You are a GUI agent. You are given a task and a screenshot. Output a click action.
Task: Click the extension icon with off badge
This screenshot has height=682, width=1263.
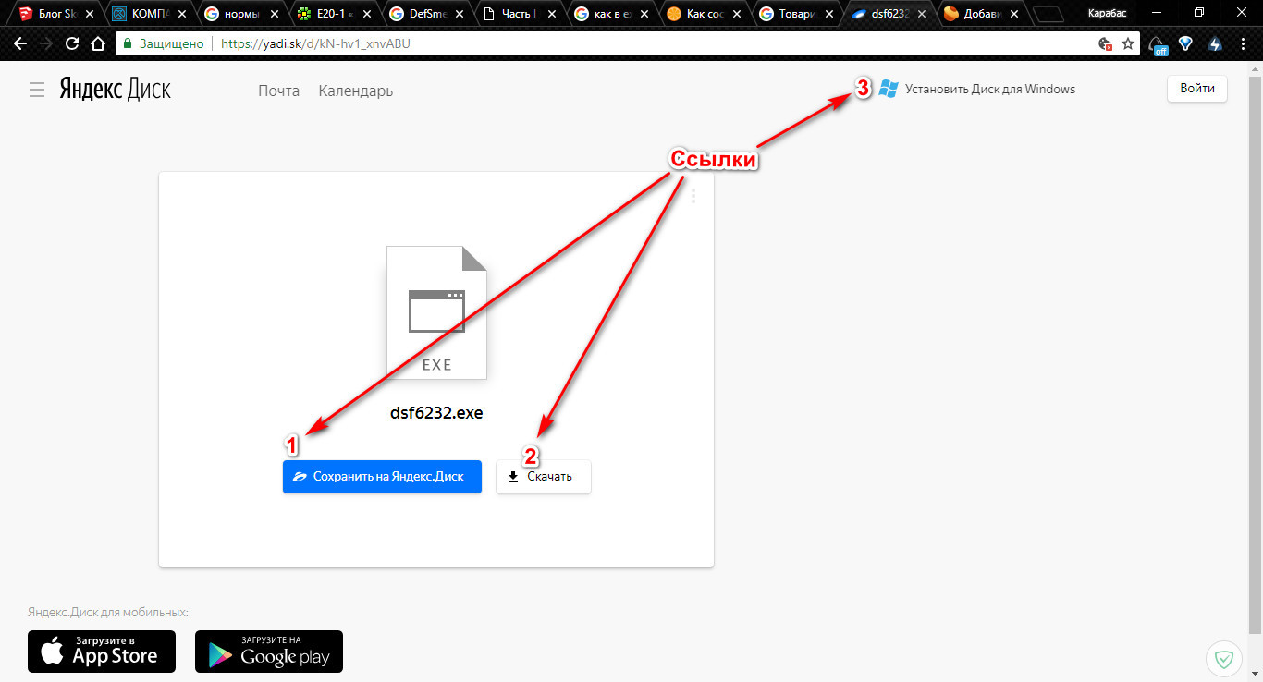coord(1158,44)
